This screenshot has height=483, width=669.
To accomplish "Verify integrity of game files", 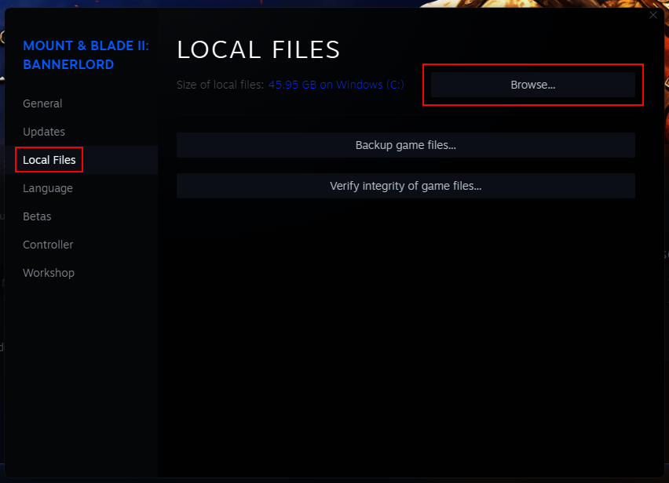I will (x=405, y=186).
